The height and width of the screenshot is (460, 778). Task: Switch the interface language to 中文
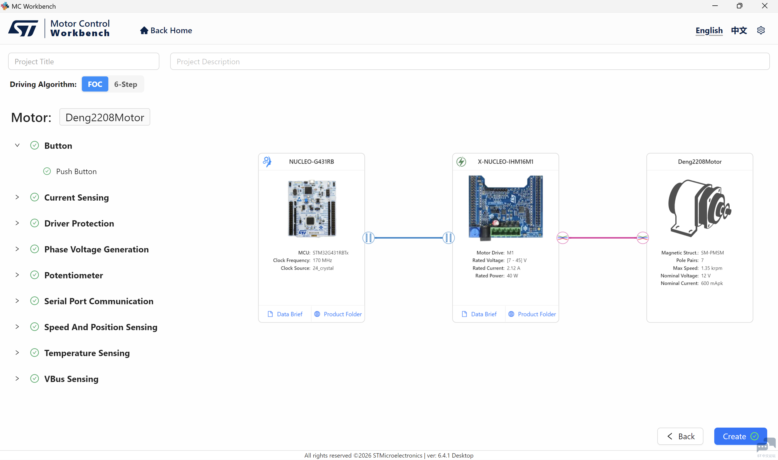(739, 31)
